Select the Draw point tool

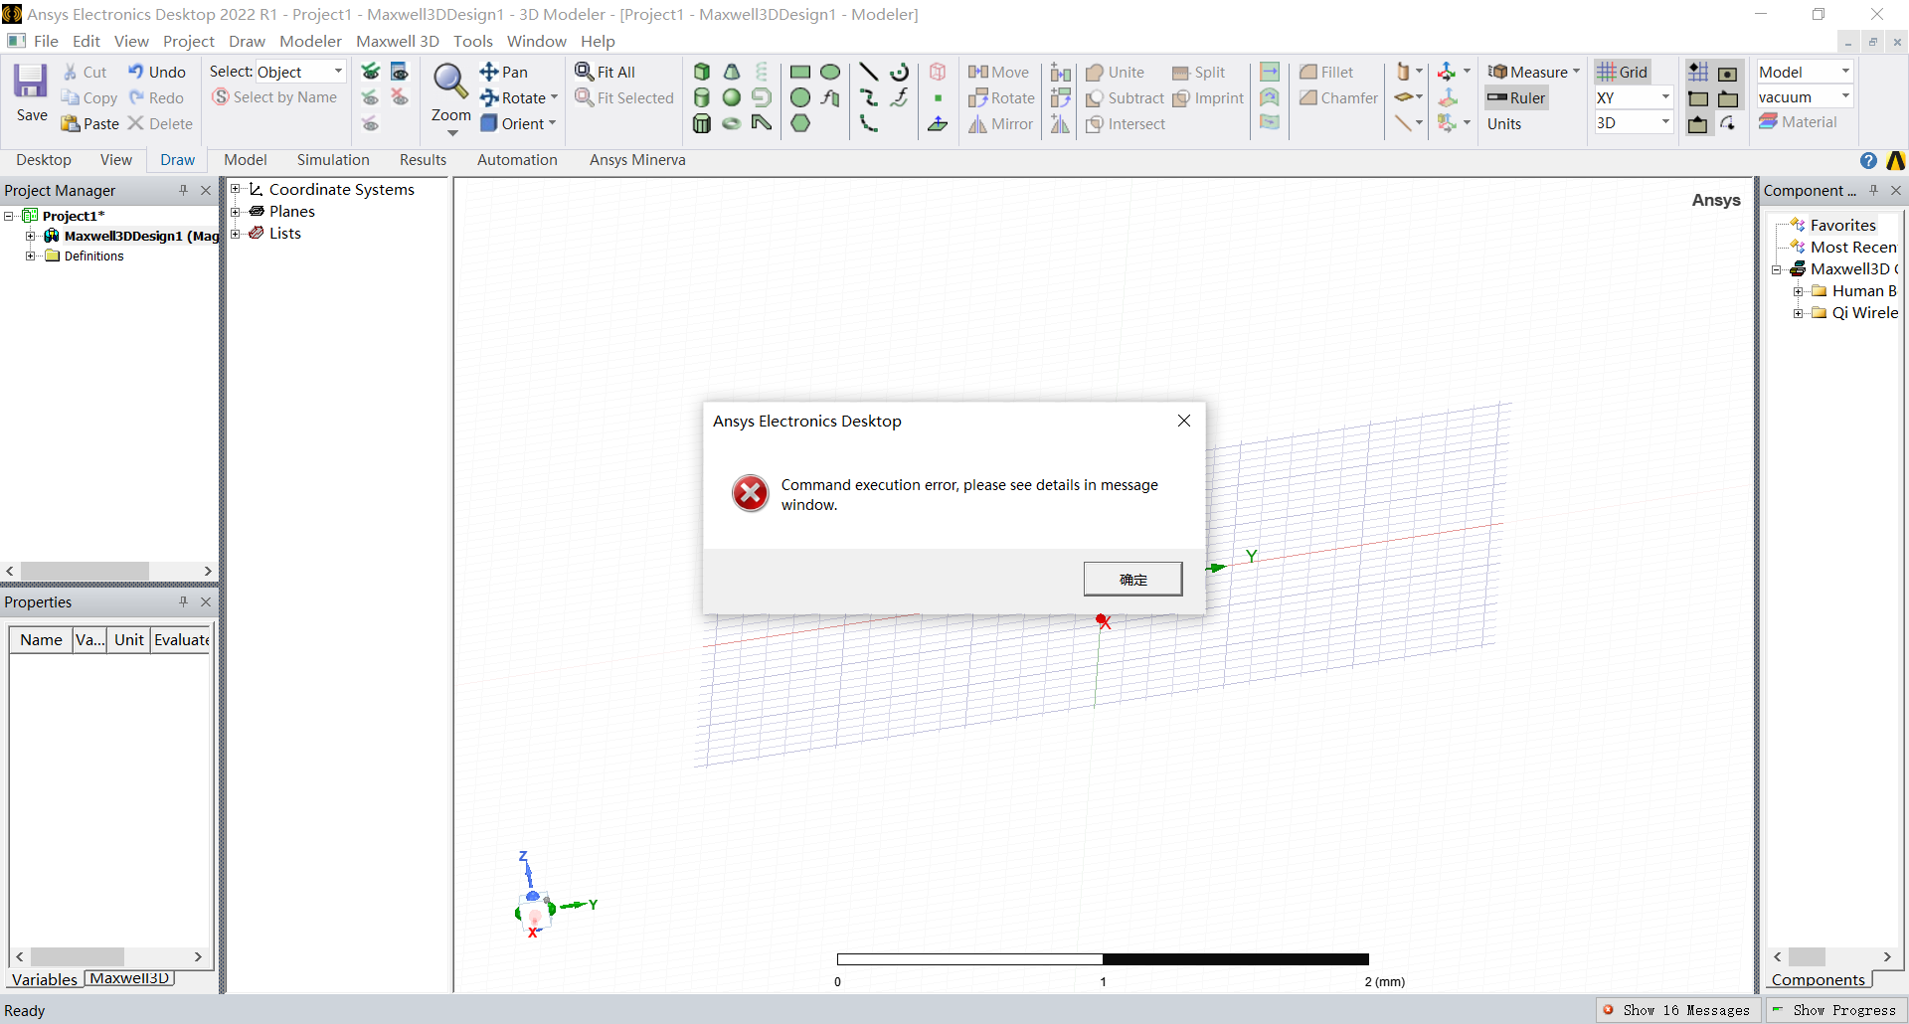(x=938, y=97)
